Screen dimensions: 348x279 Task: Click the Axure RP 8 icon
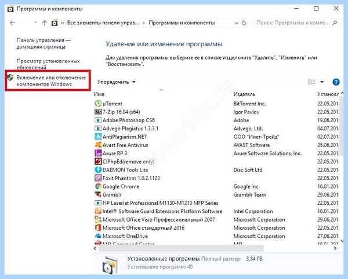98,153
